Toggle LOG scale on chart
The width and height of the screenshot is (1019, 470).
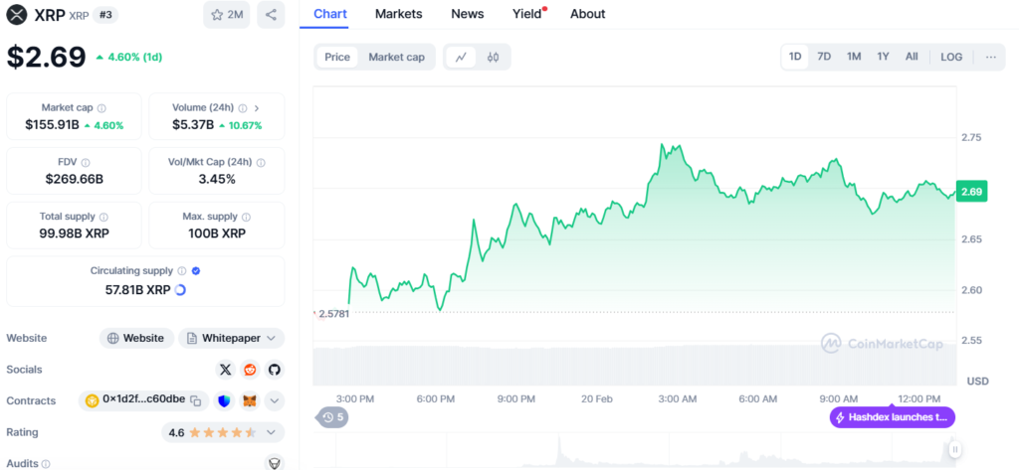(x=951, y=57)
